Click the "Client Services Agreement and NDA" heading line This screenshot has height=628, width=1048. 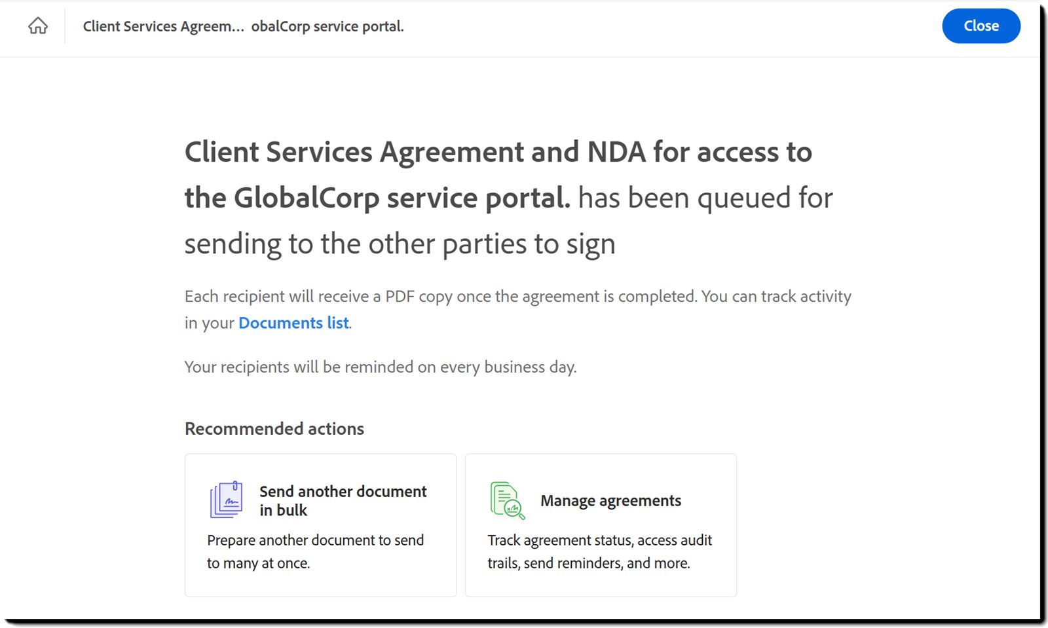point(498,152)
